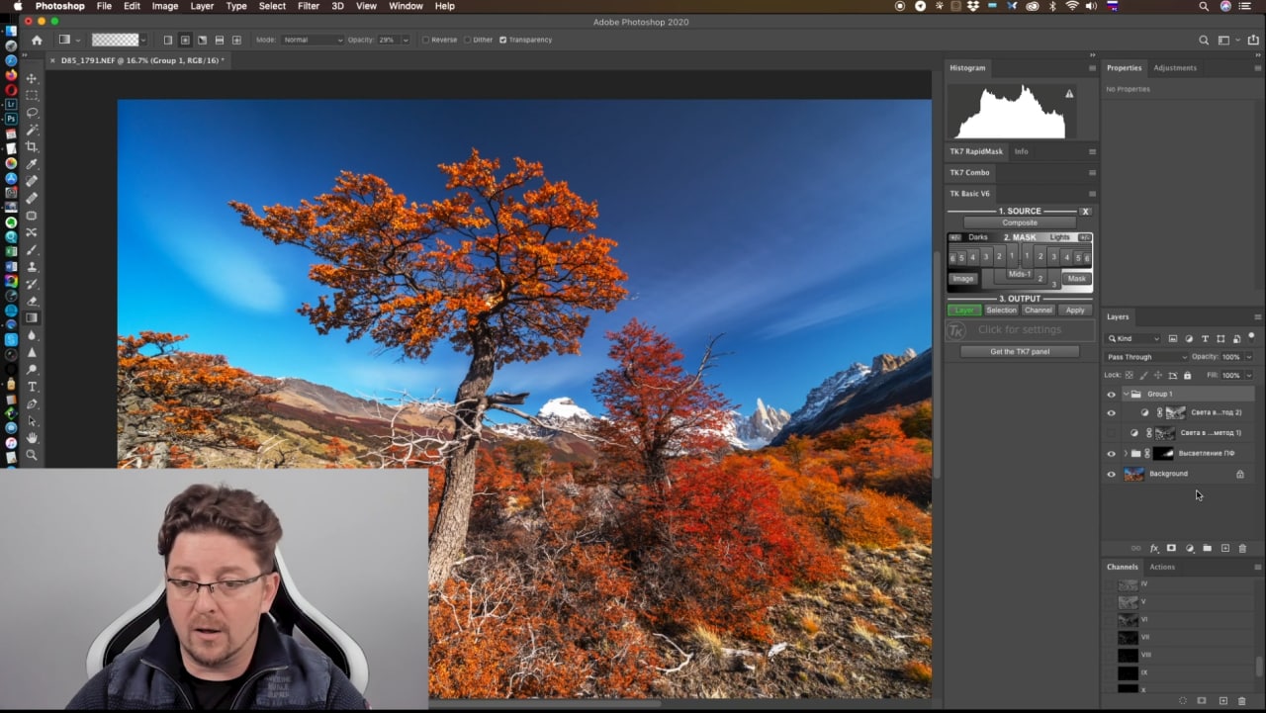Open the Filter menu
Image resolution: width=1266 pixels, height=713 pixels.
pyautogui.click(x=309, y=6)
